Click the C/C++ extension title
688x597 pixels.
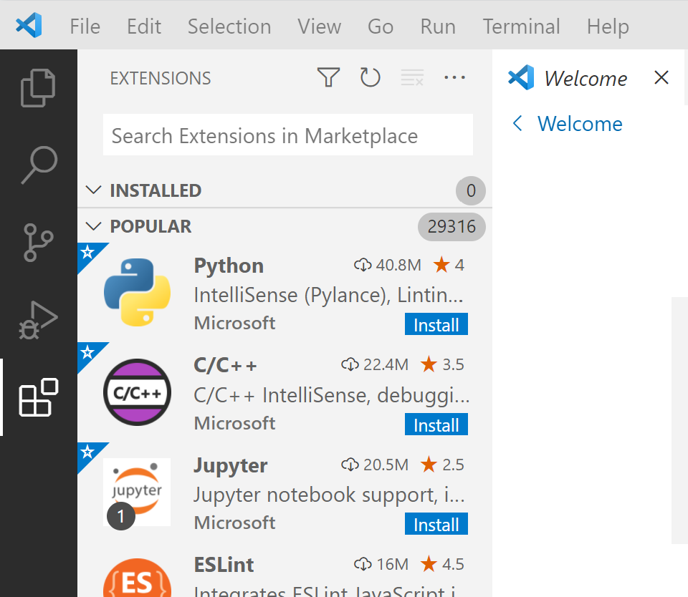(226, 365)
